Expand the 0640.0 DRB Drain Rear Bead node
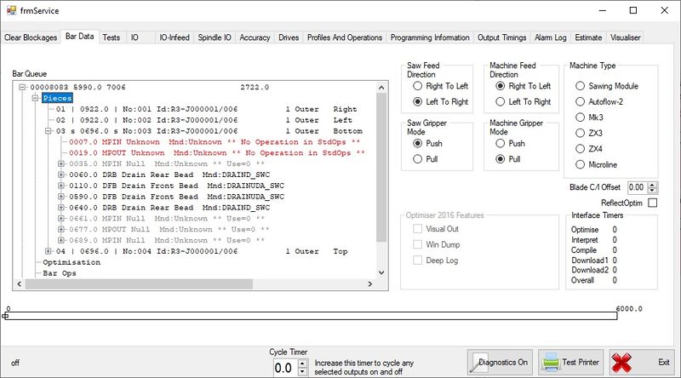The image size is (681, 378). click(x=61, y=208)
